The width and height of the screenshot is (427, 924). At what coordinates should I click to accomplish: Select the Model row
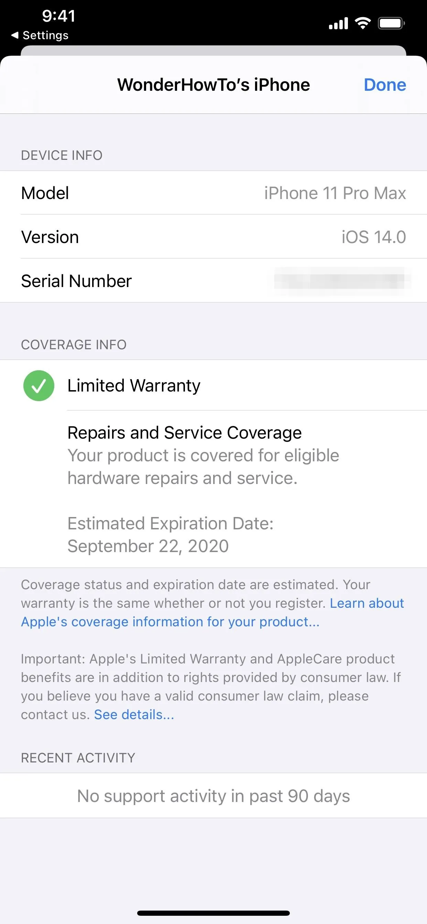[213, 193]
